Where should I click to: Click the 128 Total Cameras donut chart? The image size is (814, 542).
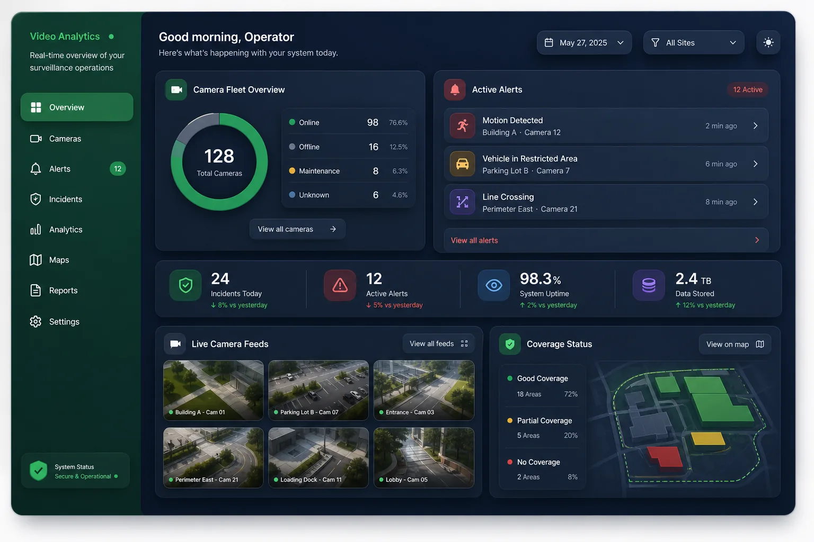coord(219,162)
